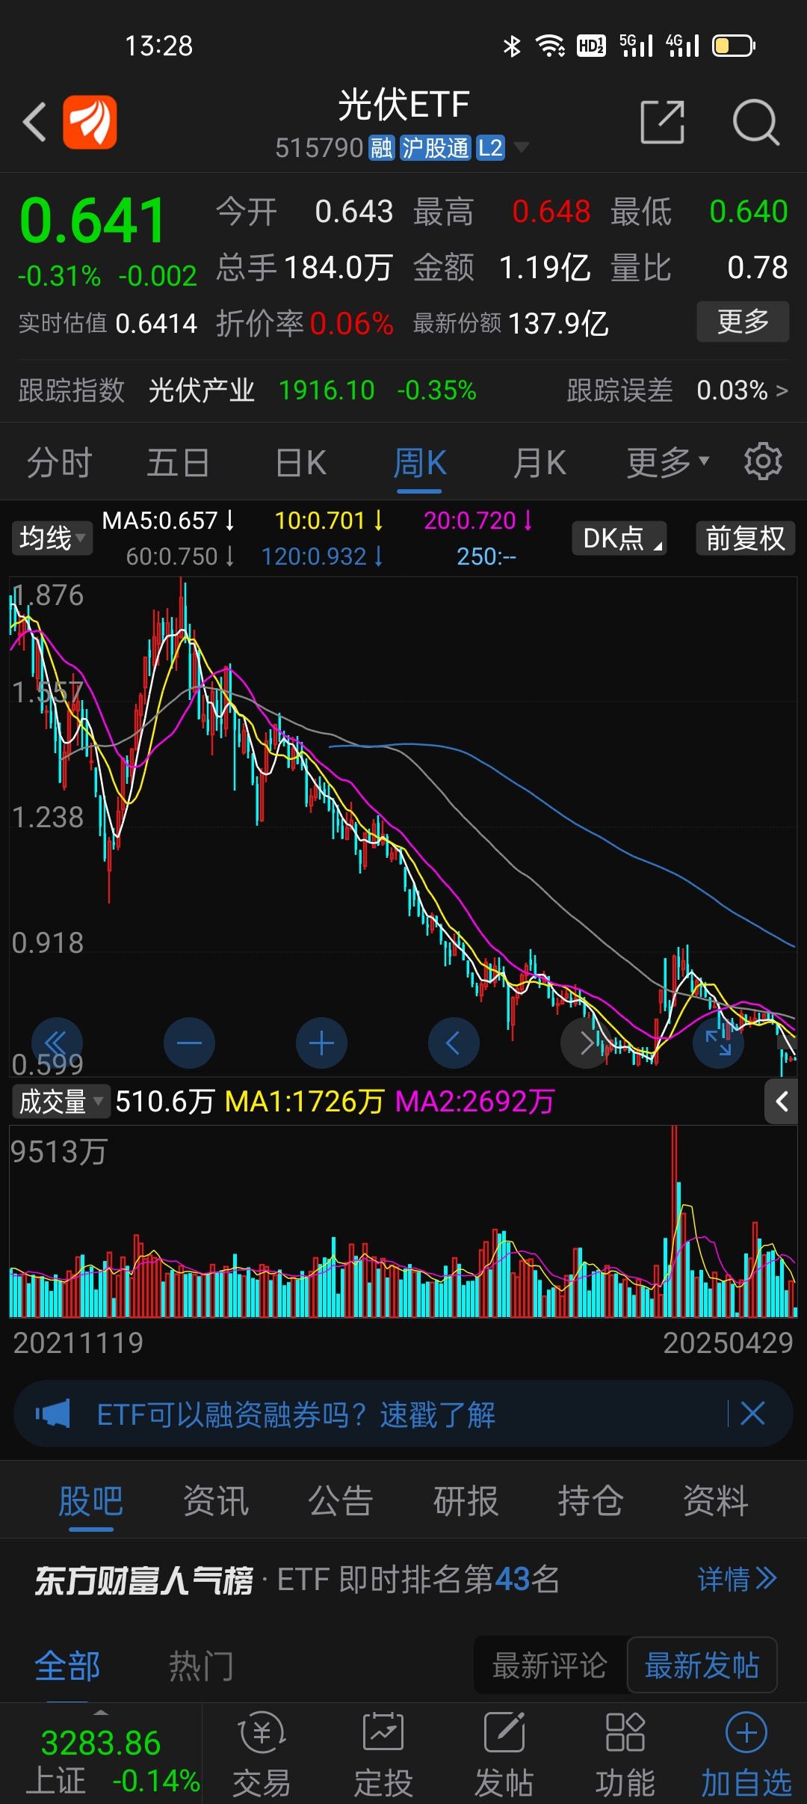Tap the 融 margin badge

(382, 148)
